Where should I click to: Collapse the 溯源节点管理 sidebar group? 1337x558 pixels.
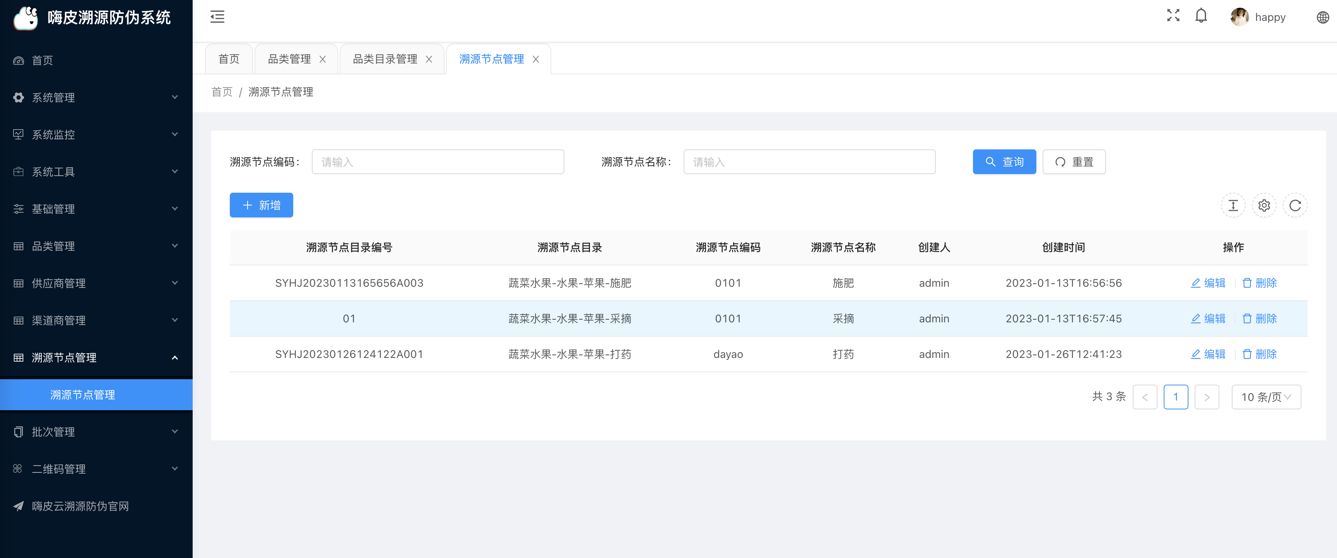coord(96,357)
